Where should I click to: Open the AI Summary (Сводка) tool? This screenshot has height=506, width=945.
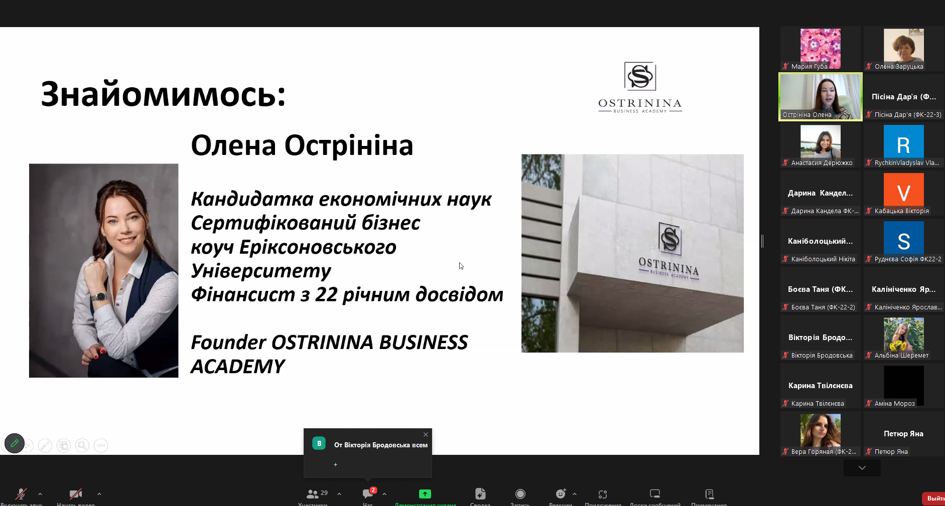480,494
